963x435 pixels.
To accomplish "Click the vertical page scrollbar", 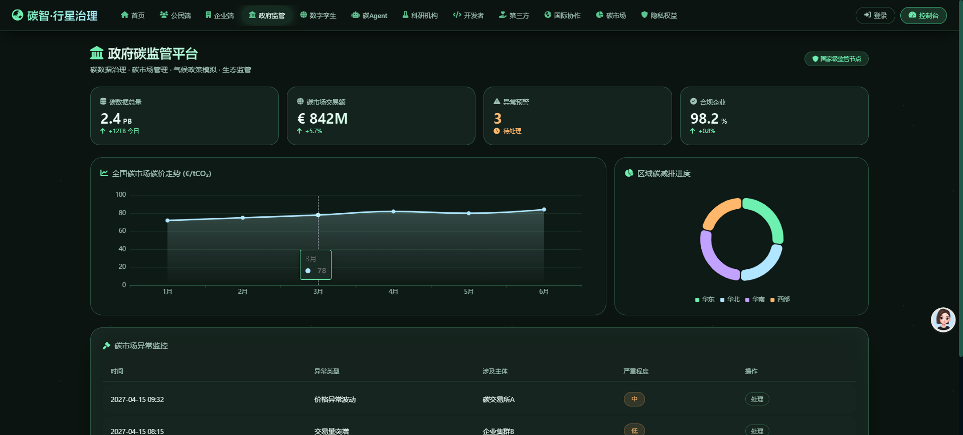I will pyautogui.click(x=960, y=179).
